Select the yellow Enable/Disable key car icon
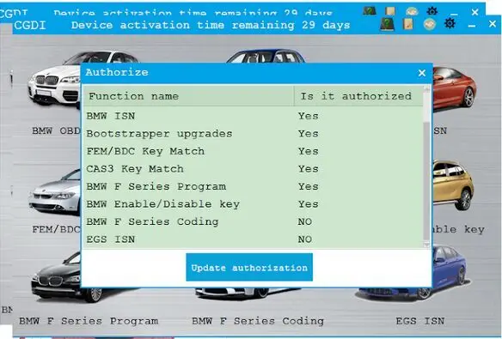 point(453,185)
